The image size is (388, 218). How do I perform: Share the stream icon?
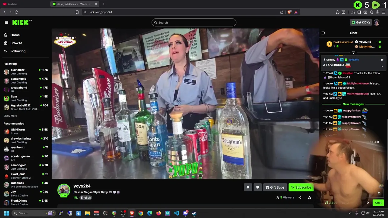[300, 197]
